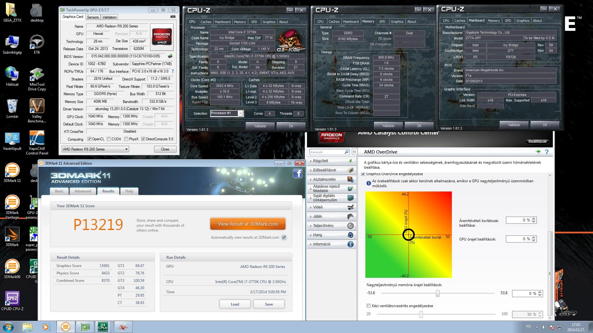Image resolution: width=593 pixels, height=333 pixels.
Task: Toggle automatically view results at 3DMark.com checkbox
Action: pos(284,237)
